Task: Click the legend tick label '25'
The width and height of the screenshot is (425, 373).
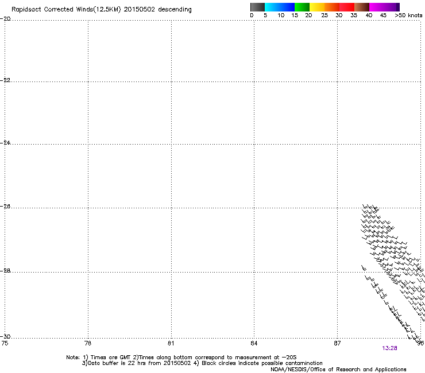Action: (x=324, y=15)
